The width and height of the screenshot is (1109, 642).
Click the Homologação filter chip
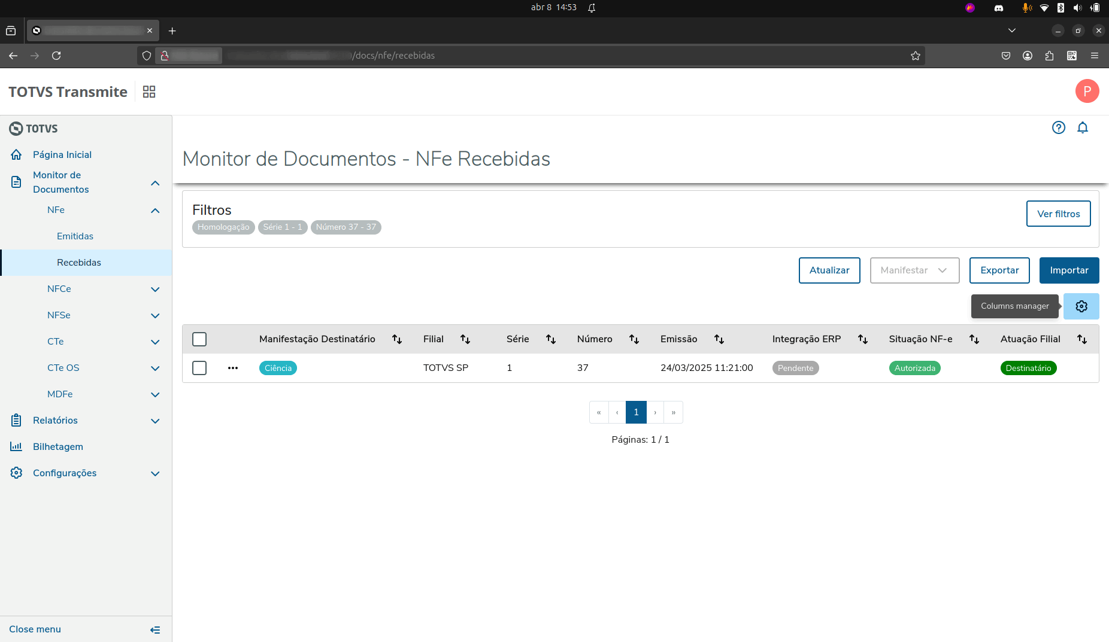point(223,227)
